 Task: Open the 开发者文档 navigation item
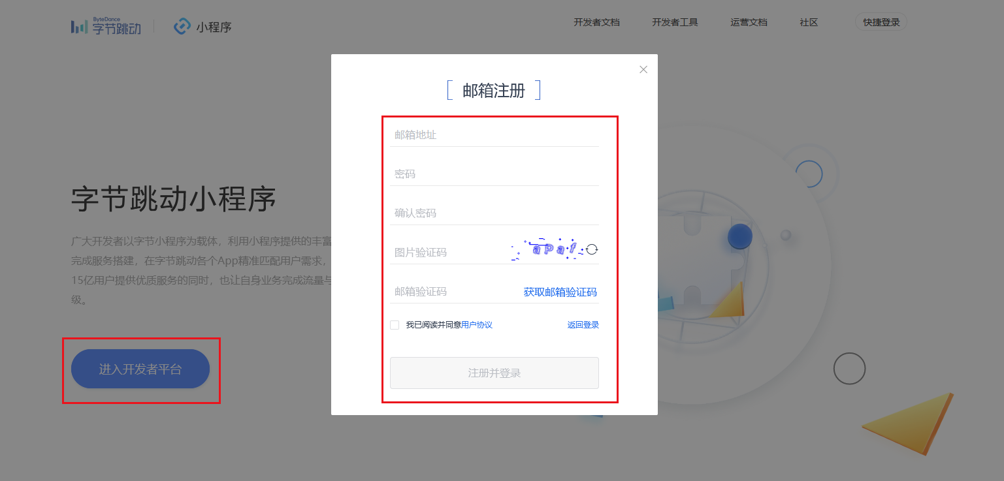click(596, 22)
